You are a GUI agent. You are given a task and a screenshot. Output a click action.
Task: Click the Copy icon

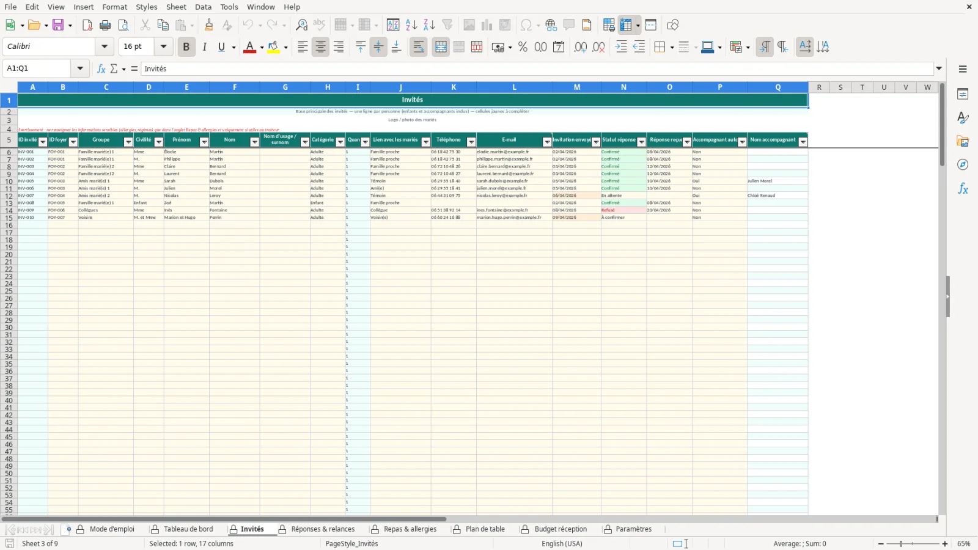(x=163, y=25)
